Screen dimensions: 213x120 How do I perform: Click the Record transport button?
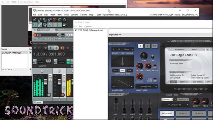[x=62, y=48]
